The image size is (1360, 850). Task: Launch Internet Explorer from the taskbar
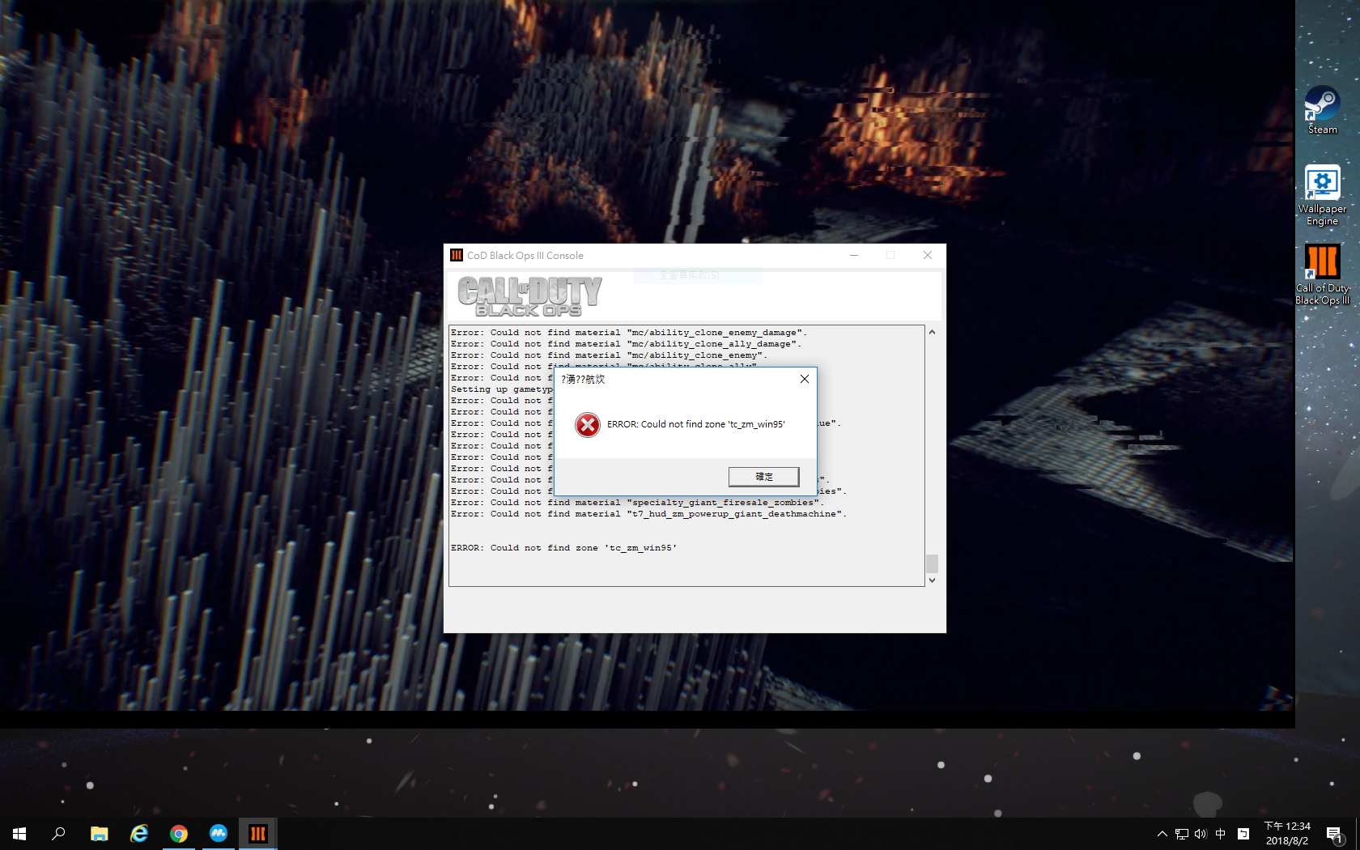click(139, 833)
